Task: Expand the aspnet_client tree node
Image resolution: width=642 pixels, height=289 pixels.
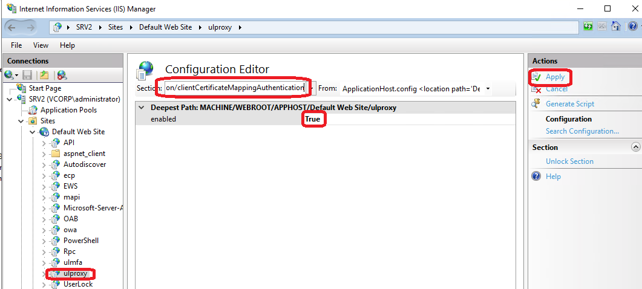Action: click(44, 154)
